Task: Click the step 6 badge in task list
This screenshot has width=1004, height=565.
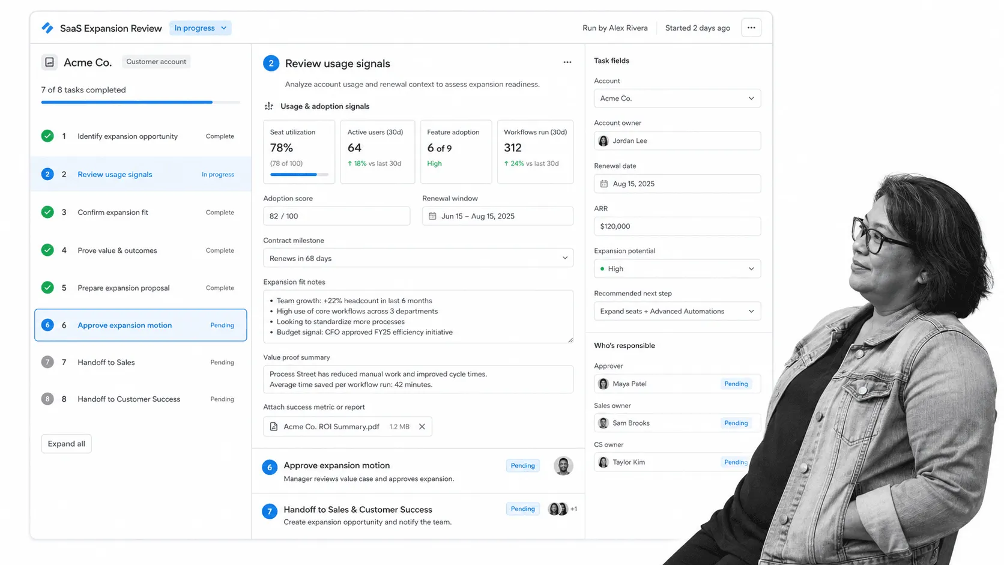Action: pos(47,325)
